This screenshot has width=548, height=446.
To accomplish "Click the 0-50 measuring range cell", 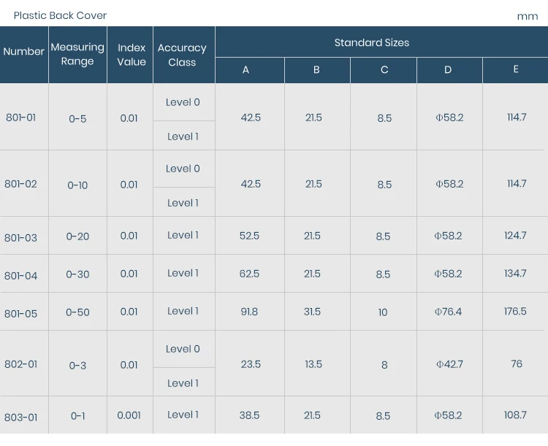I will click(x=77, y=312).
